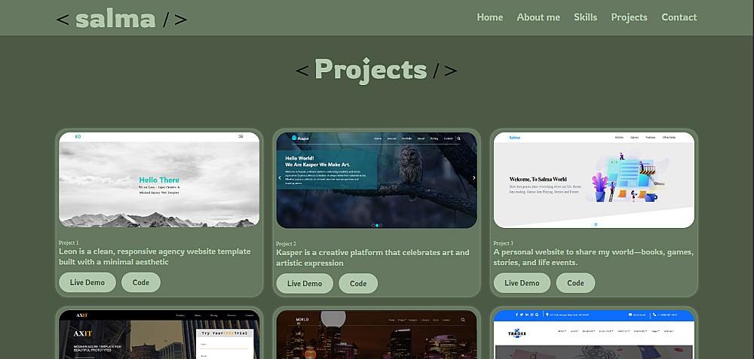Click the Projects section heading

point(376,70)
